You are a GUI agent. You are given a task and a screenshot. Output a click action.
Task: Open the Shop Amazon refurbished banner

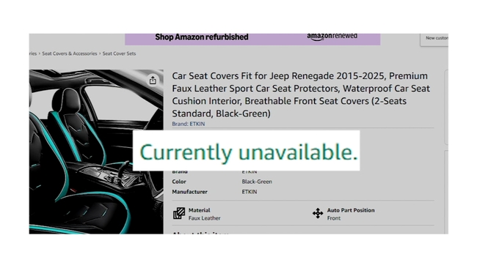click(x=252, y=39)
